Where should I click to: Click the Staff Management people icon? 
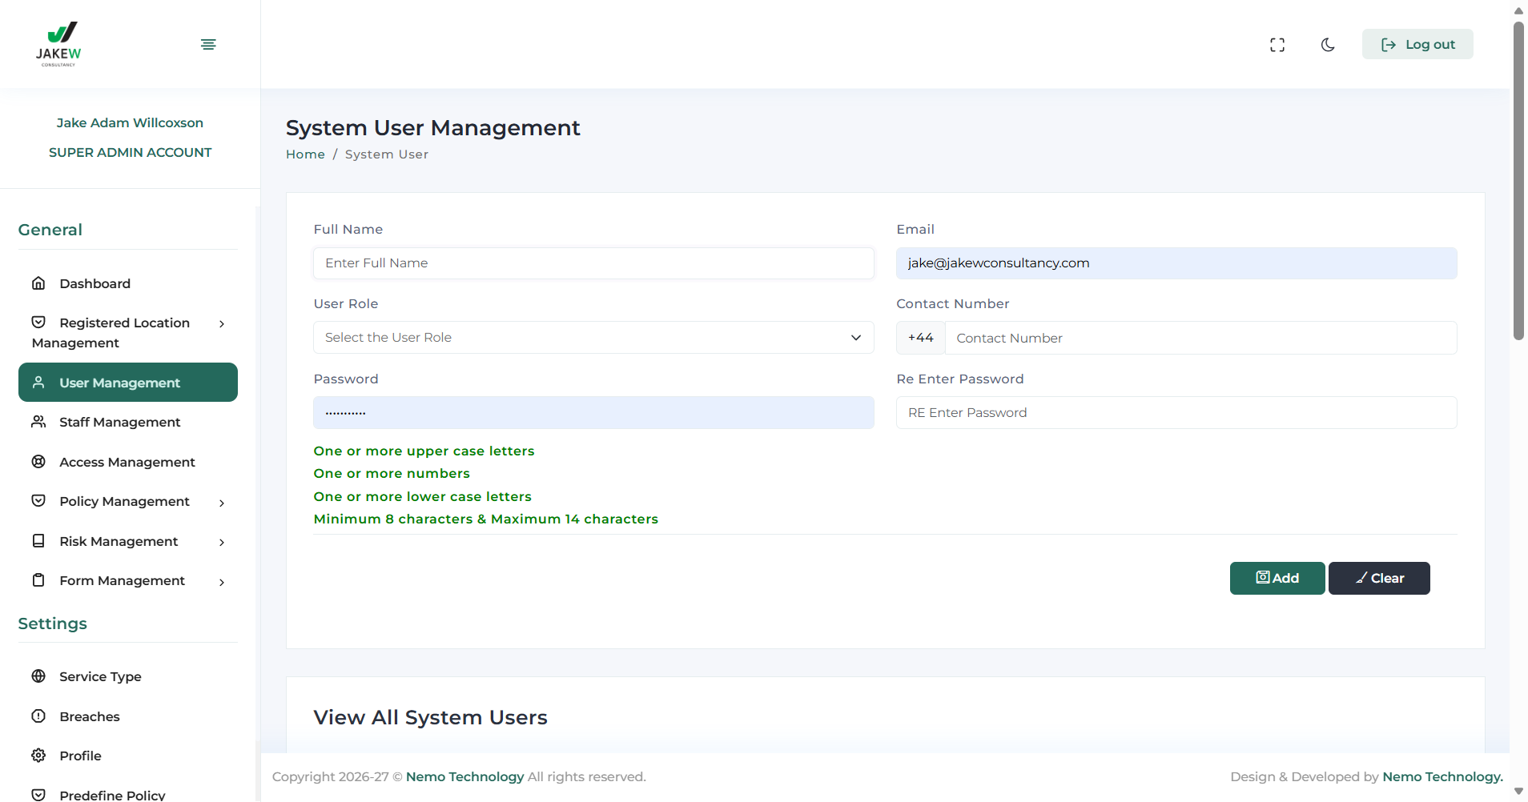38,422
